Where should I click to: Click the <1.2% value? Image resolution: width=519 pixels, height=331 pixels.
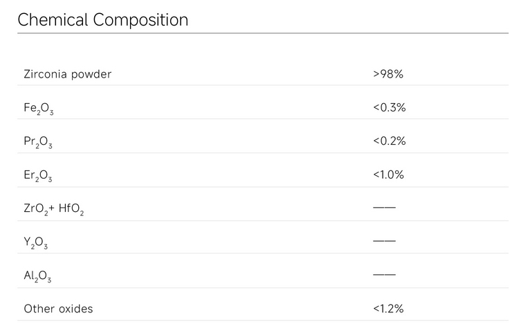click(x=388, y=309)
